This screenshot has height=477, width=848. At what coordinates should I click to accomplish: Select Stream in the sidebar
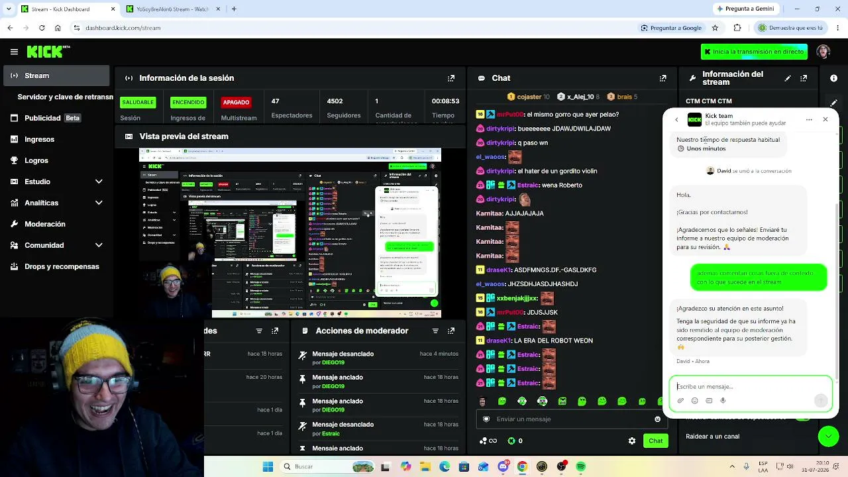click(56, 76)
